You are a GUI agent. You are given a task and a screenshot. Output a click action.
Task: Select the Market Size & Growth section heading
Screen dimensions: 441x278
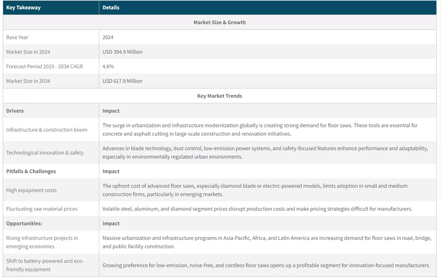click(x=220, y=22)
